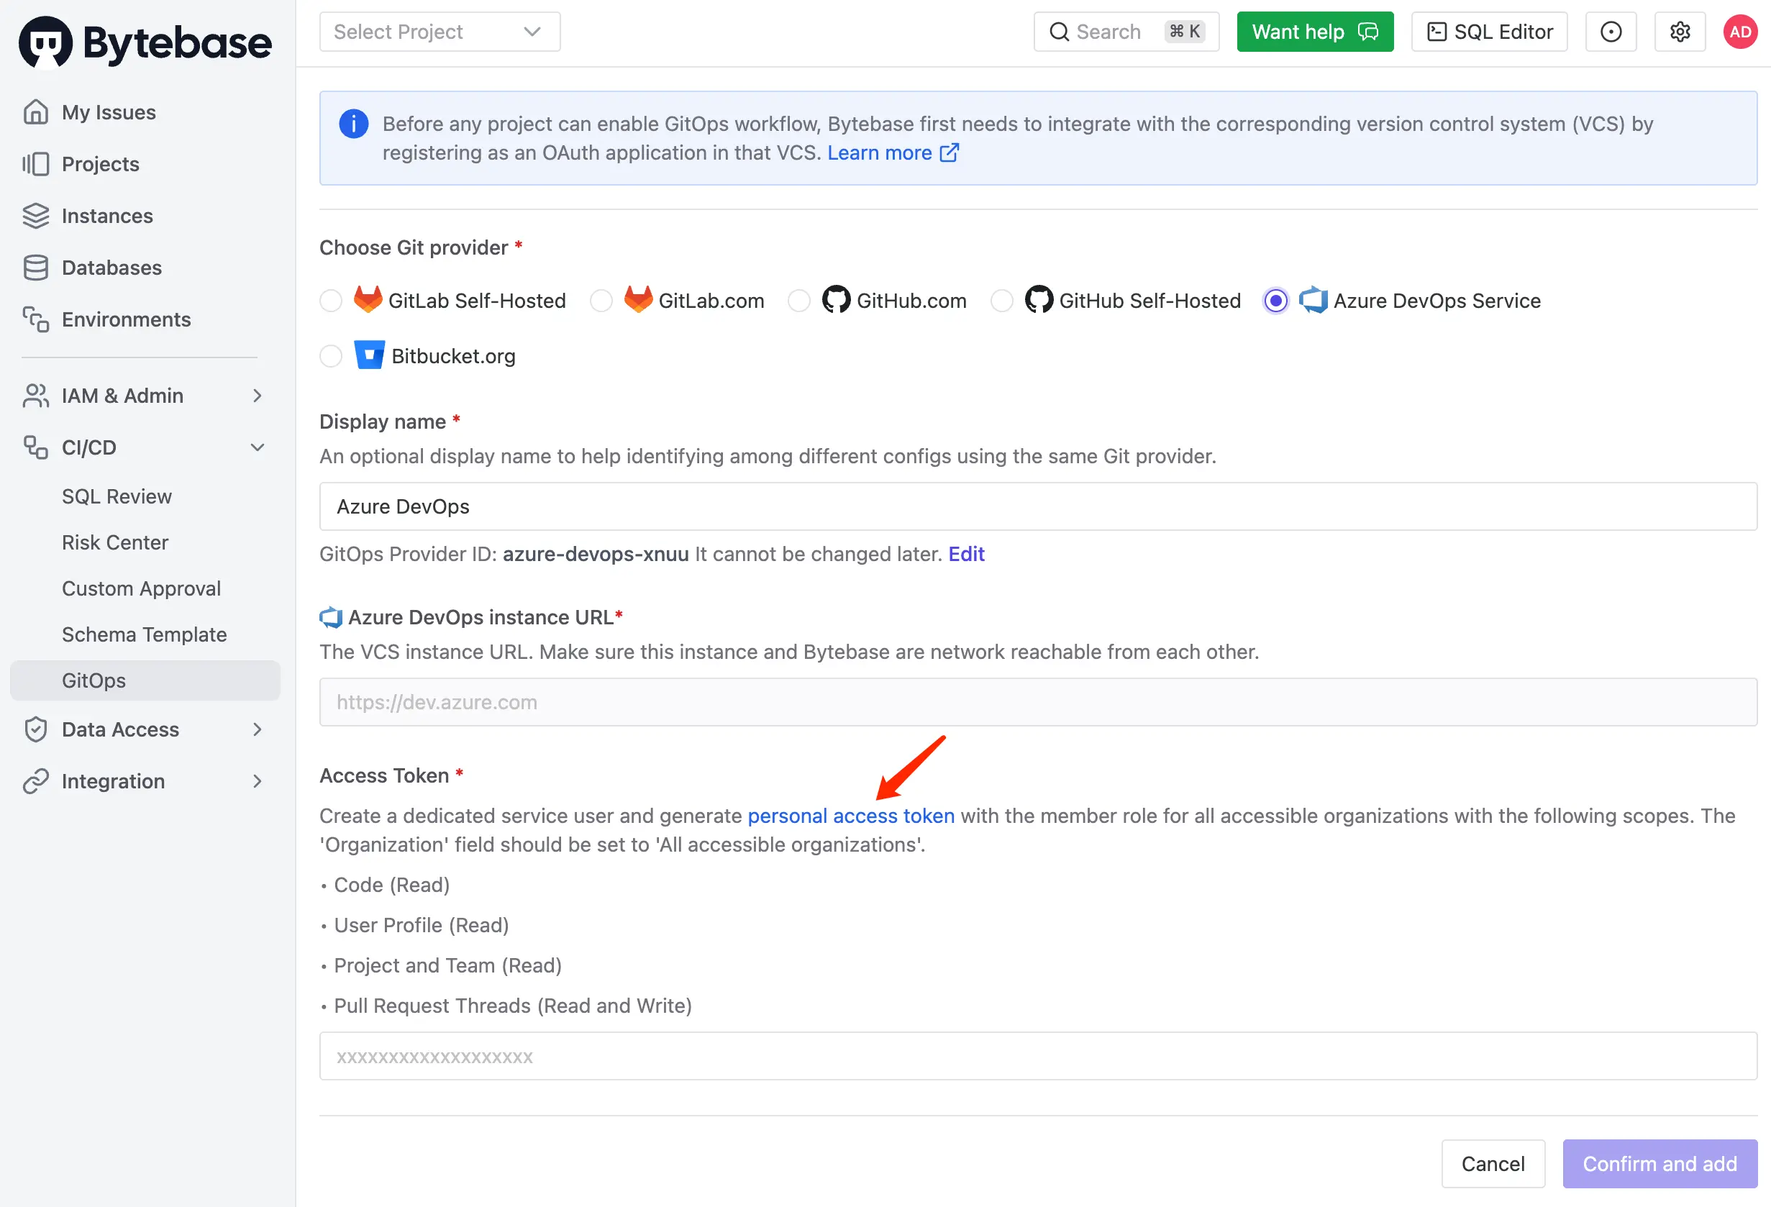The width and height of the screenshot is (1771, 1207).
Task: Click the GitHub Self-Hosted octocat logo
Action: pos(1039,299)
